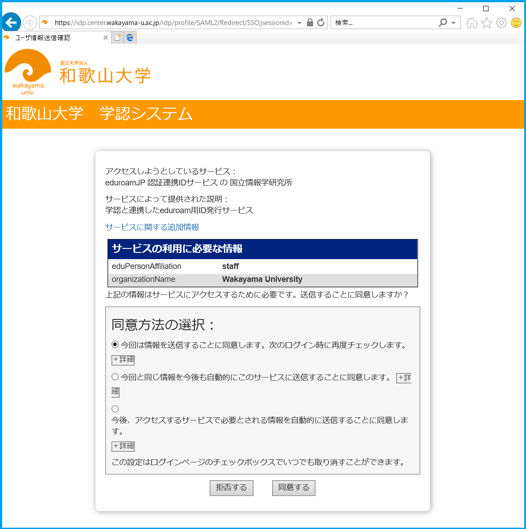Click the search magnifier icon

pos(443,23)
